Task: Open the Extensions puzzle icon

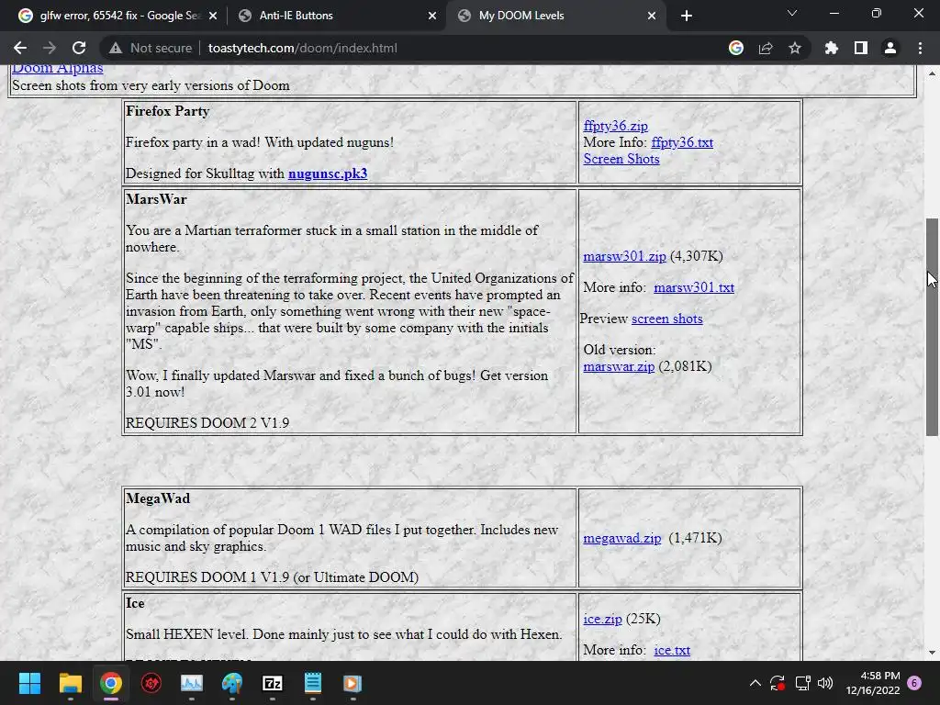Action: (832, 48)
